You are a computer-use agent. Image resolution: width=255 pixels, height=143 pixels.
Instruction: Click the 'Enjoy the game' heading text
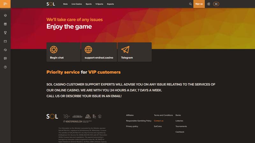(69, 27)
